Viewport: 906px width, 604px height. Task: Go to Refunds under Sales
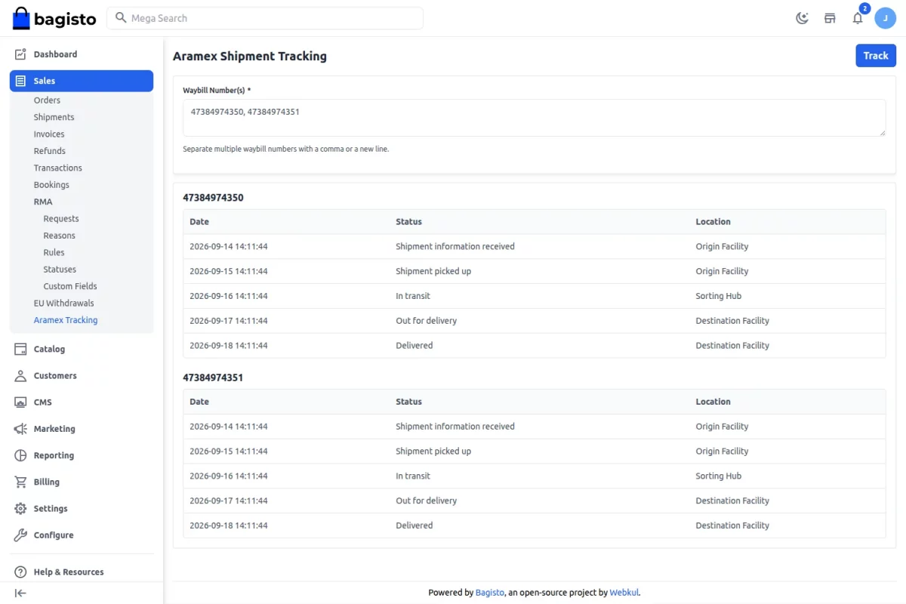49,151
